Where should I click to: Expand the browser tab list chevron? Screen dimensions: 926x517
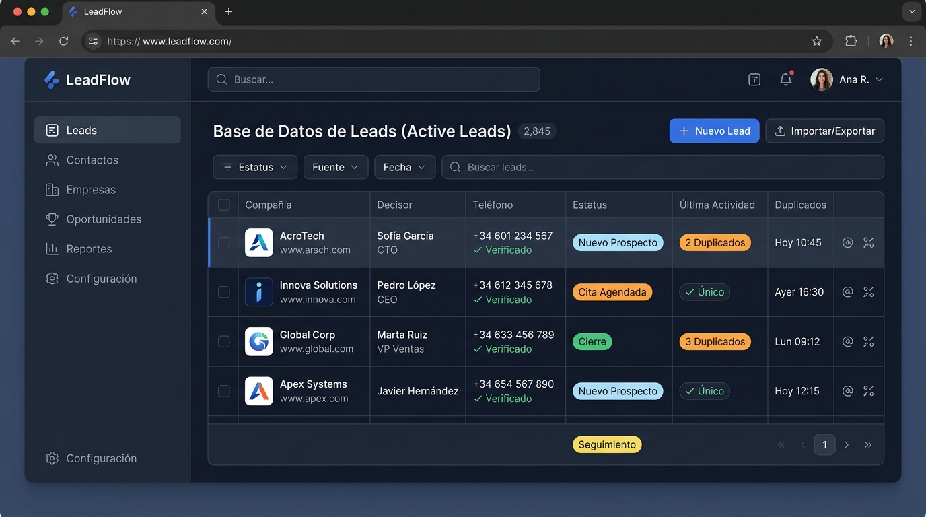tap(911, 12)
